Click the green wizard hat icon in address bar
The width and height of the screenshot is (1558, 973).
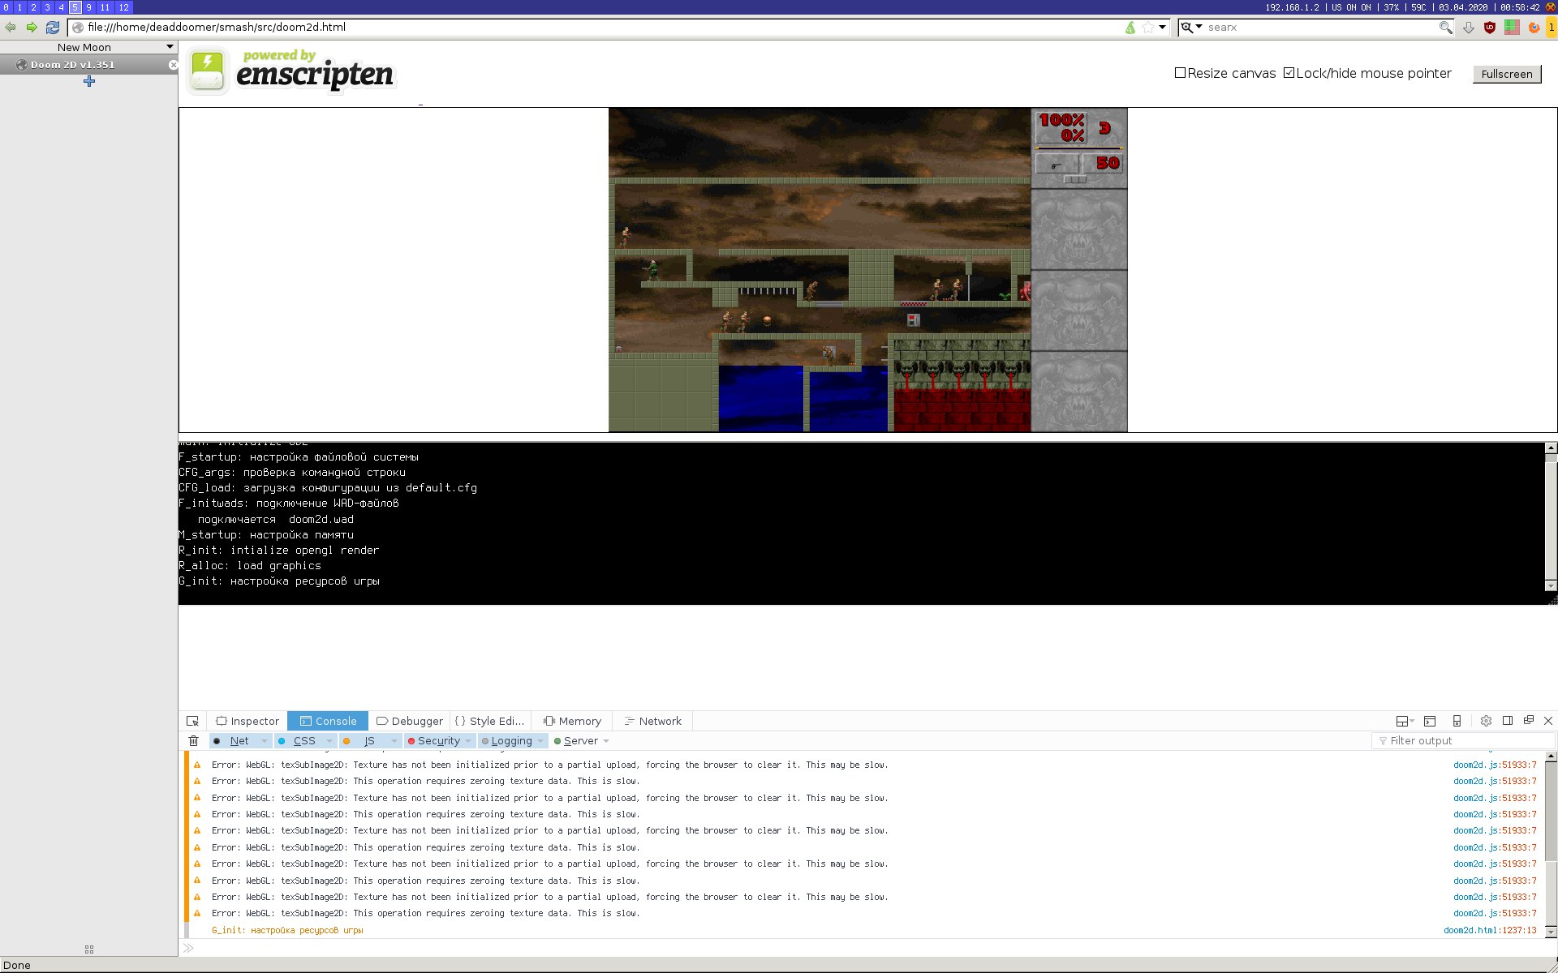click(1130, 28)
